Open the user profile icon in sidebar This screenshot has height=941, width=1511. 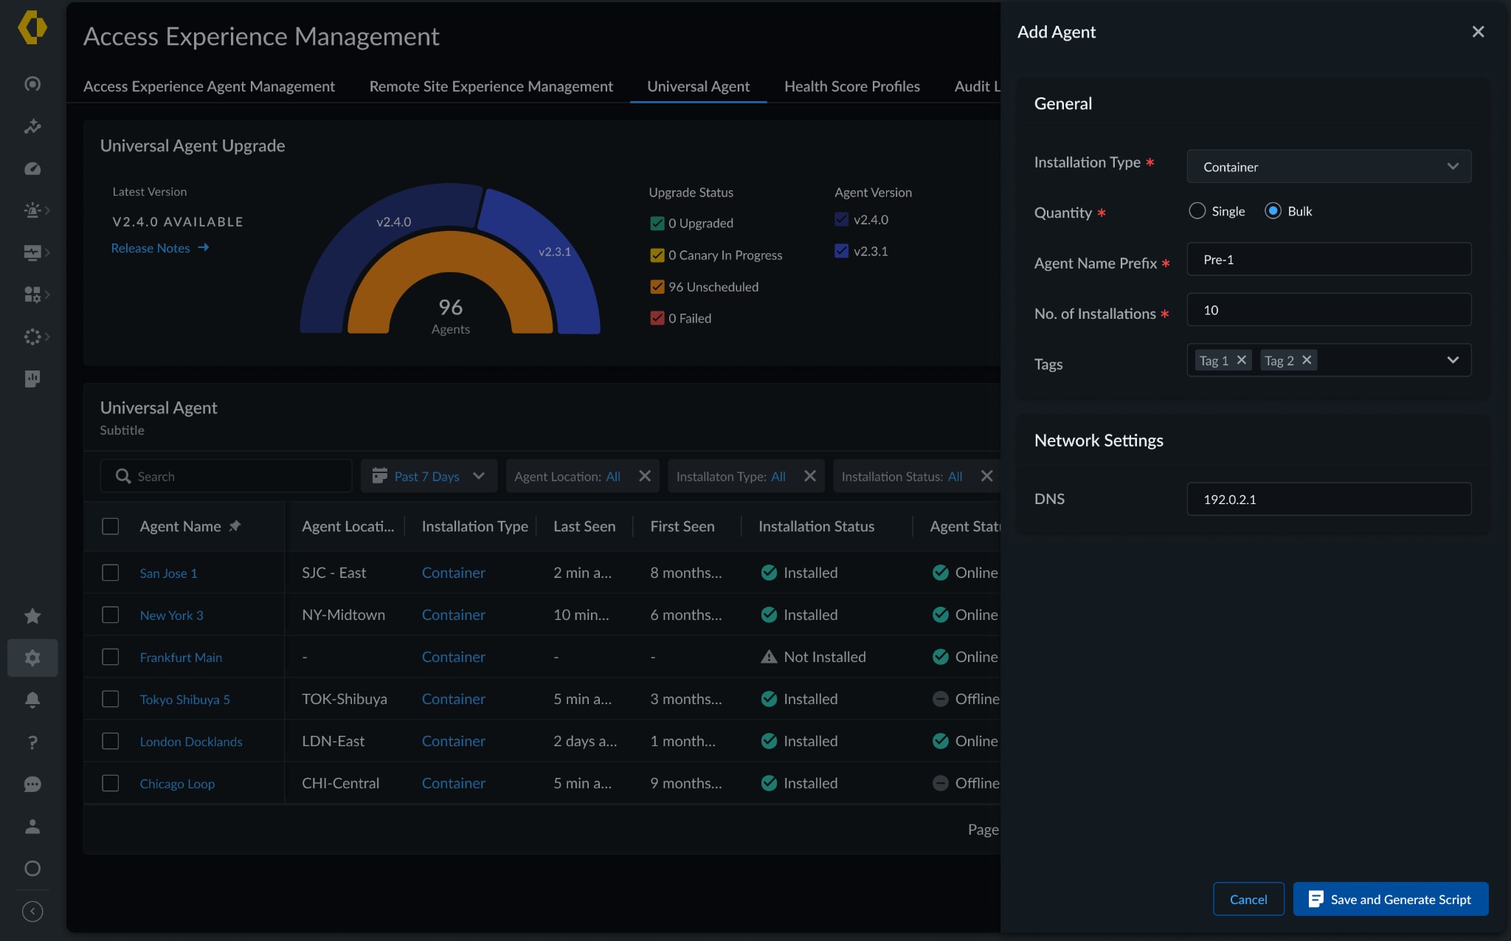pos(32,827)
